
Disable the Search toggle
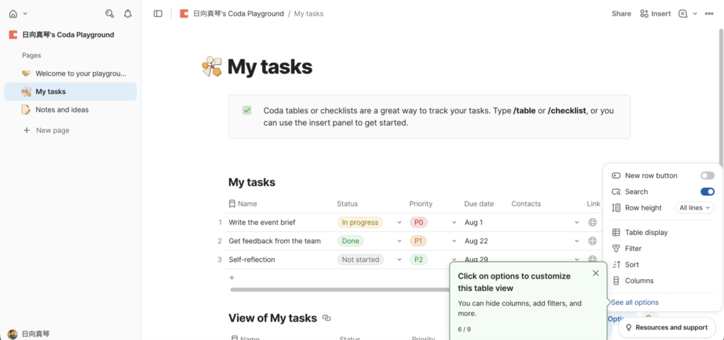tap(707, 192)
